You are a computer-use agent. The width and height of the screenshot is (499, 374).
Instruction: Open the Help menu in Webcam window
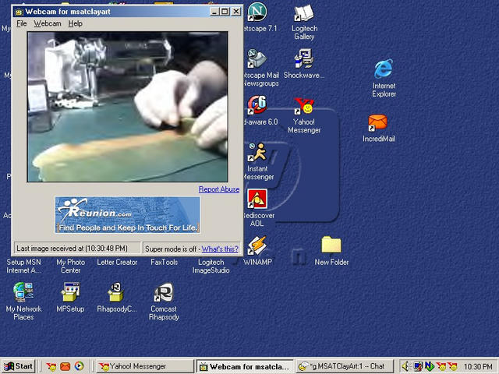coord(76,23)
